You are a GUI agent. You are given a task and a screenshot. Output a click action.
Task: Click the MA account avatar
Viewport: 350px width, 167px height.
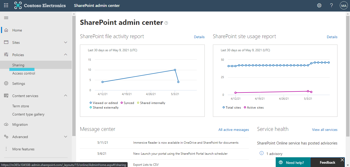344,5
